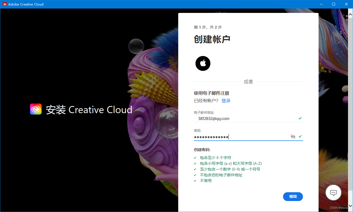The width and height of the screenshot is (353, 212).
Task: Click the blue 继续 continue button
Action: click(x=293, y=197)
